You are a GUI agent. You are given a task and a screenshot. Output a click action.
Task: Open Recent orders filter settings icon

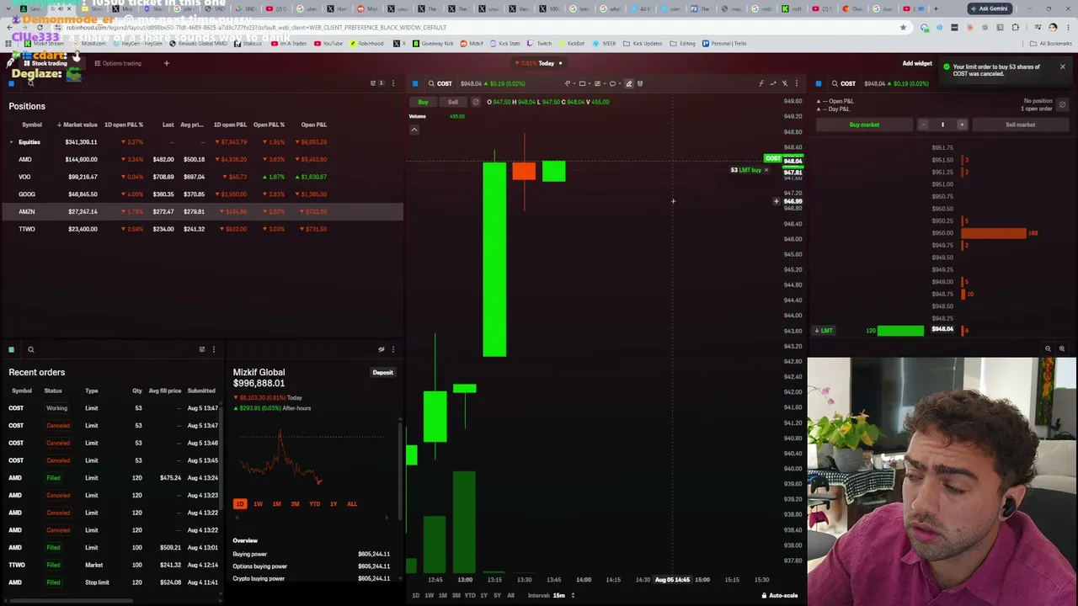201,349
